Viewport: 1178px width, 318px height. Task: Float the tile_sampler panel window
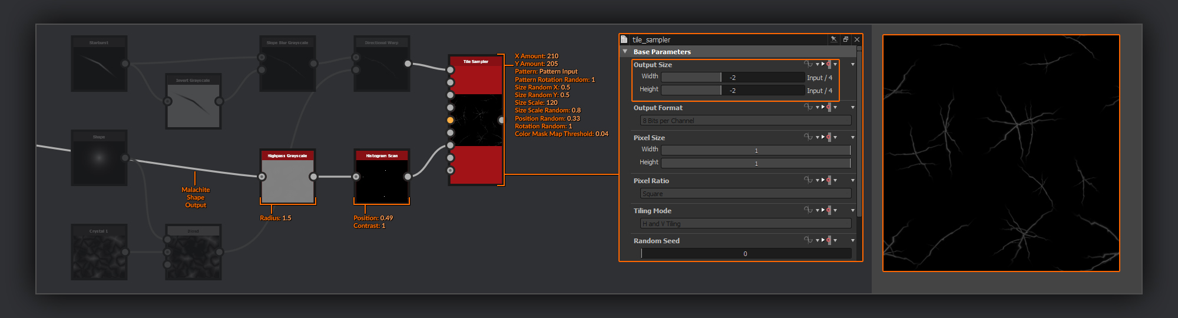(x=846, y=39)
